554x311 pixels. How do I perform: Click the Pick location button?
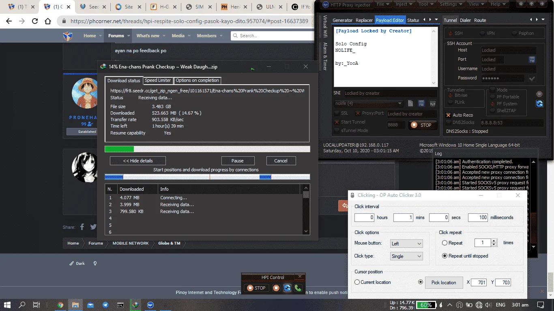[x=444, y=283]
